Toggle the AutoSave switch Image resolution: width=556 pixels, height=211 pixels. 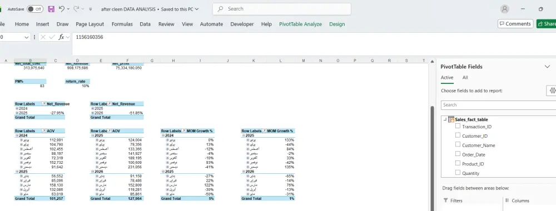35,9
